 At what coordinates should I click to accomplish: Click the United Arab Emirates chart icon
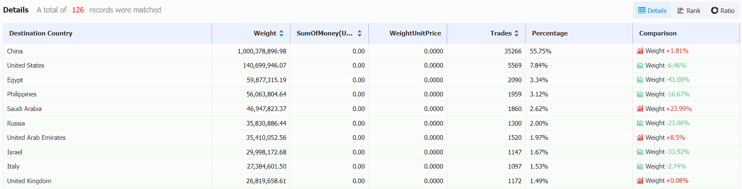(x=640, y=138)
